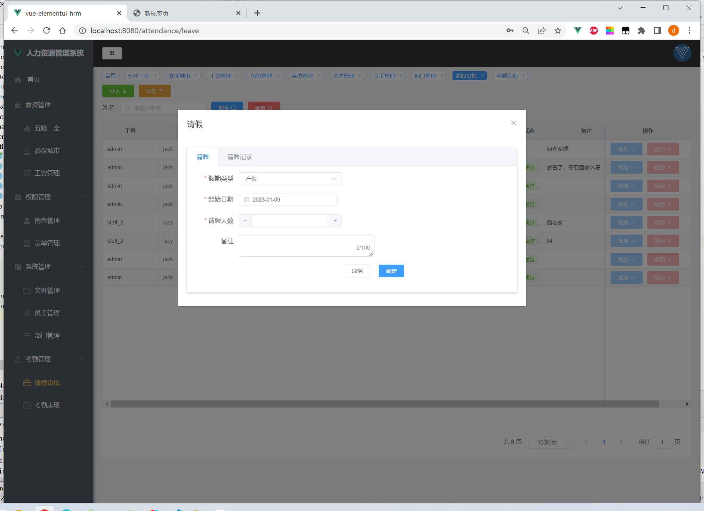Click the user avatar logo top right
Image resolution: width=704 pixels, height=511 pixels.
(682, 53)
